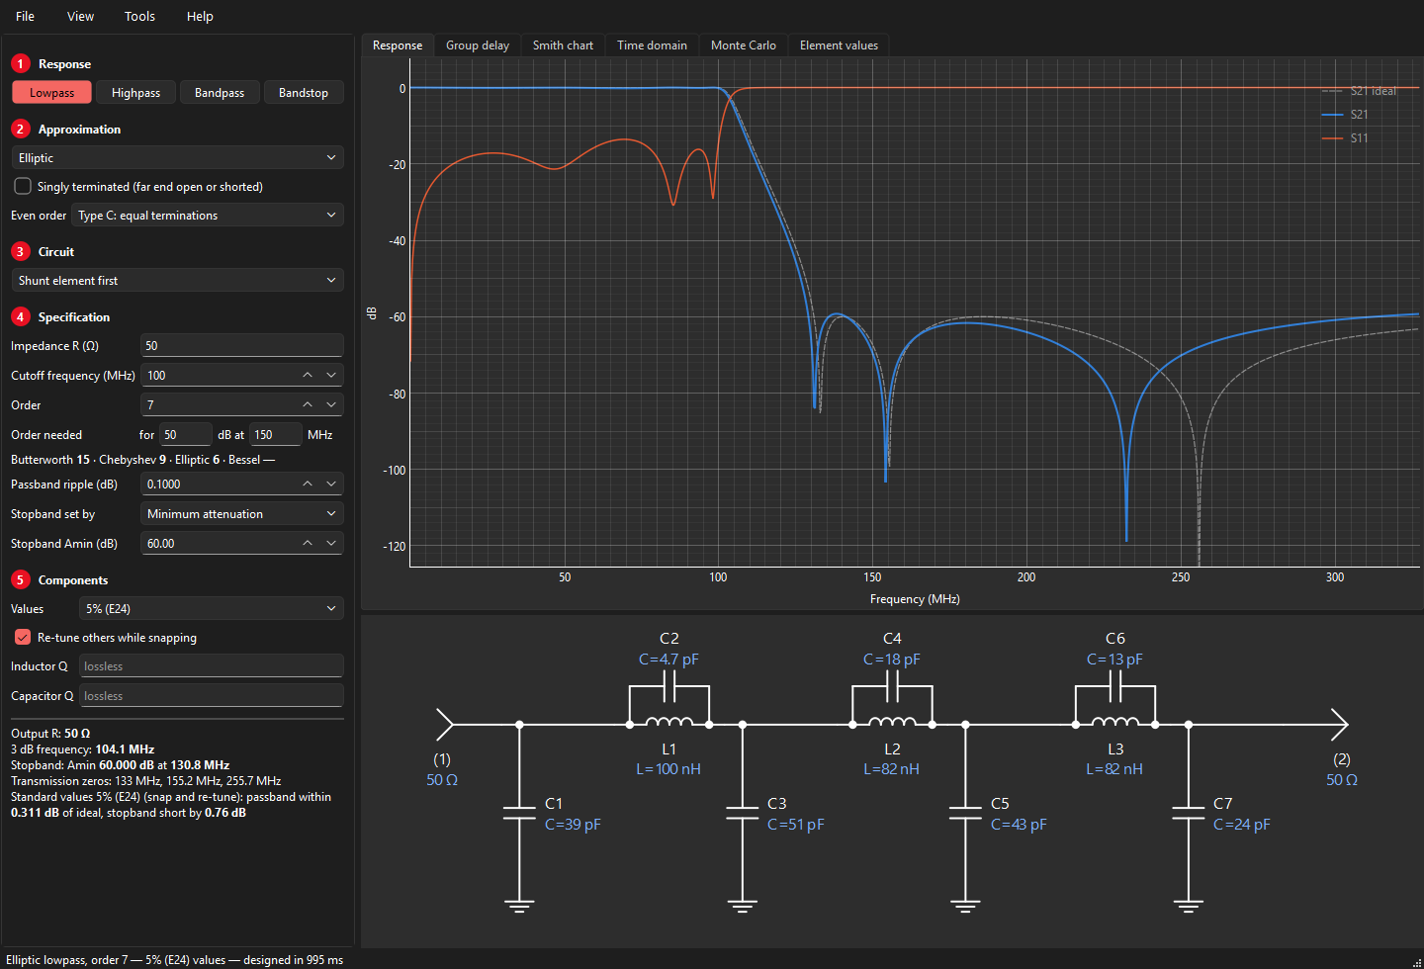Switch to the Group delay tab
1424x969 pixels.
coord(478,45)
